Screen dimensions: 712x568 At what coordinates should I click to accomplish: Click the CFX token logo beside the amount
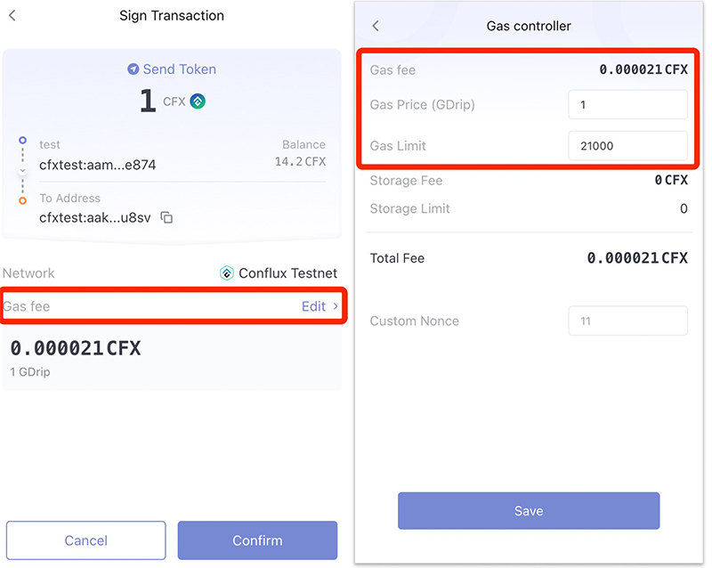click(198, 101)
